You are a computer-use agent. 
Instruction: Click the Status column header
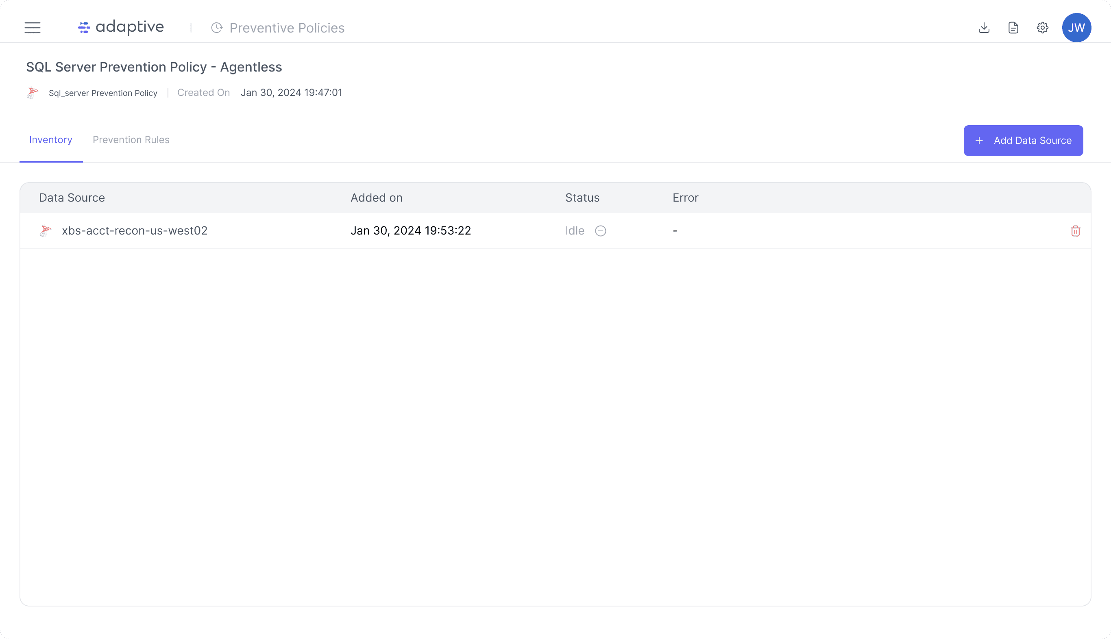coord(582,198)
